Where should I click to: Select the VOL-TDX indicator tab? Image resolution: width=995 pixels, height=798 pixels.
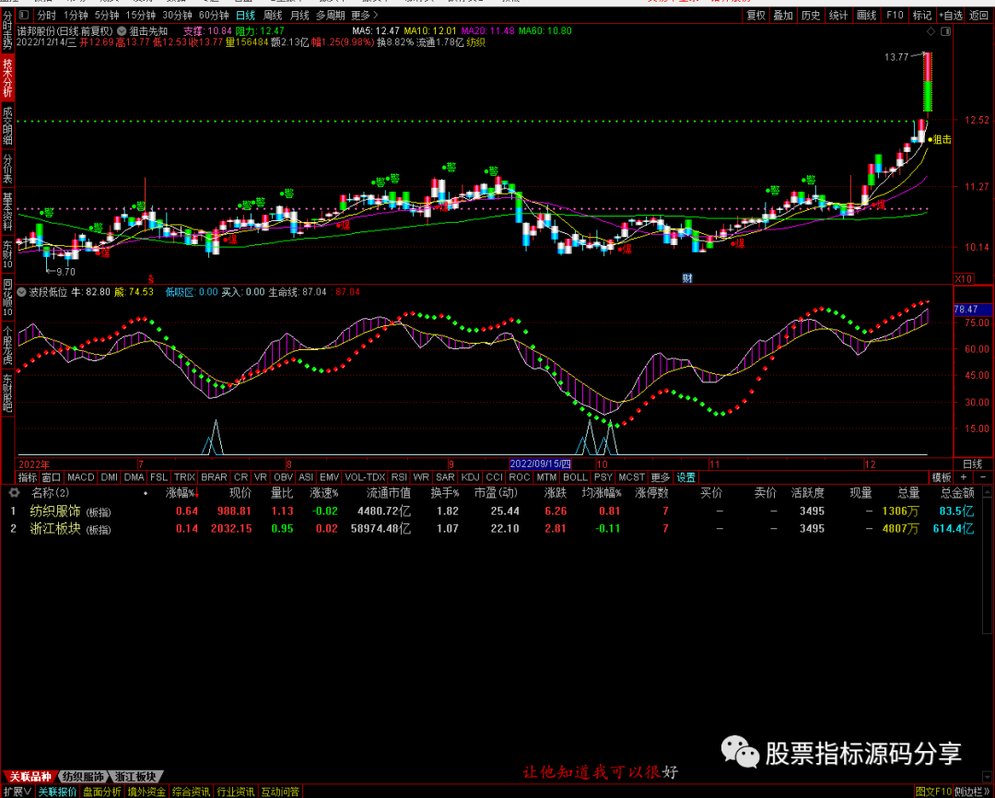[365, 477]
